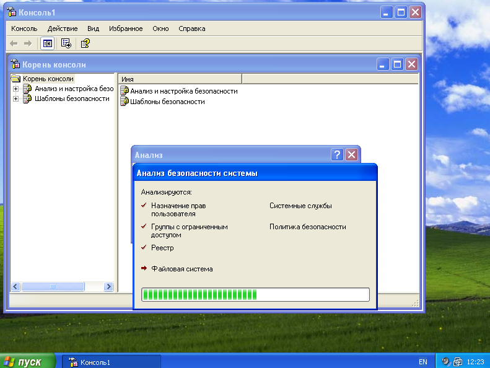Screen dimensions: 490x368
Task: Click the analysis progress bar
Action: click(255, 294)
